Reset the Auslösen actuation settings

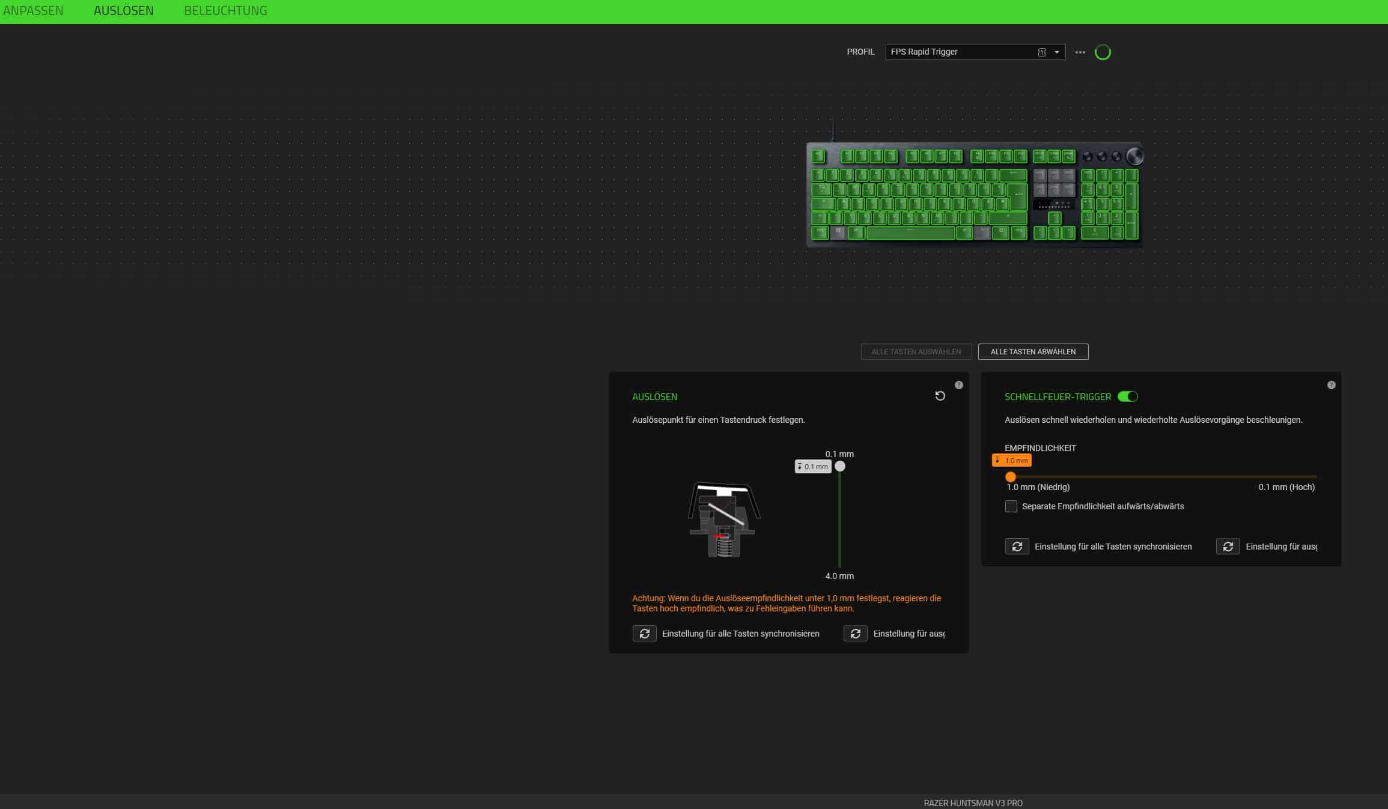point(940,396)
